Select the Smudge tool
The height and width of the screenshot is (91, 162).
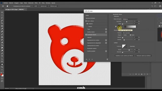tap(2, 48)
